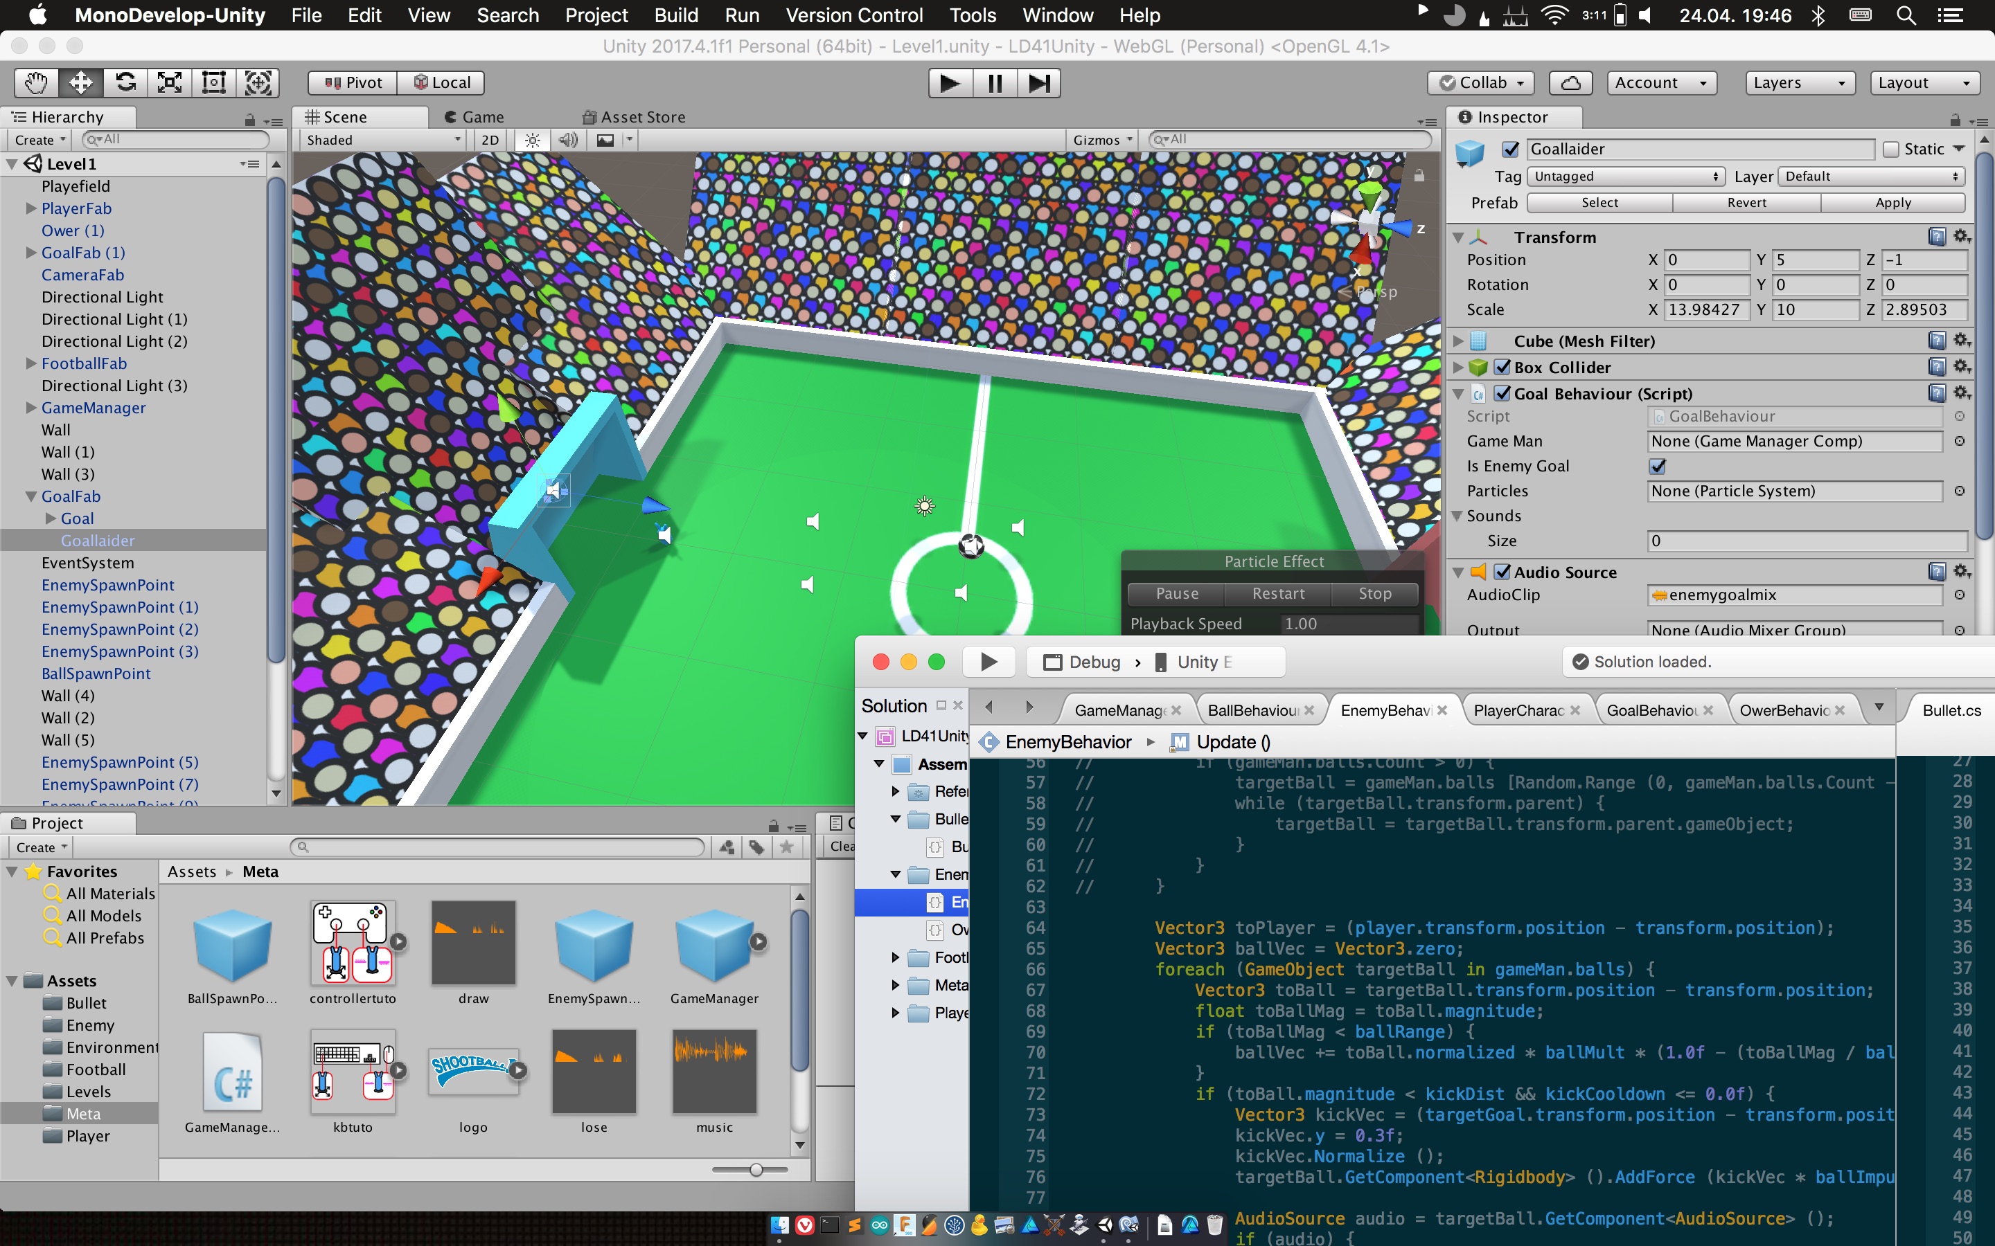
Task: Click Apply prefab button
Action: (x=1892, y=203)
